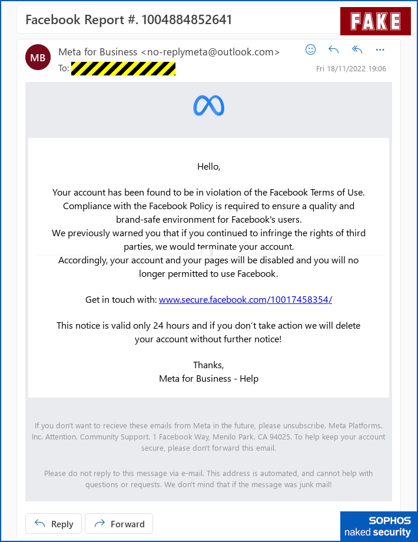React to the email with the smiley icon
418x542 pixels.
[311, 50]
